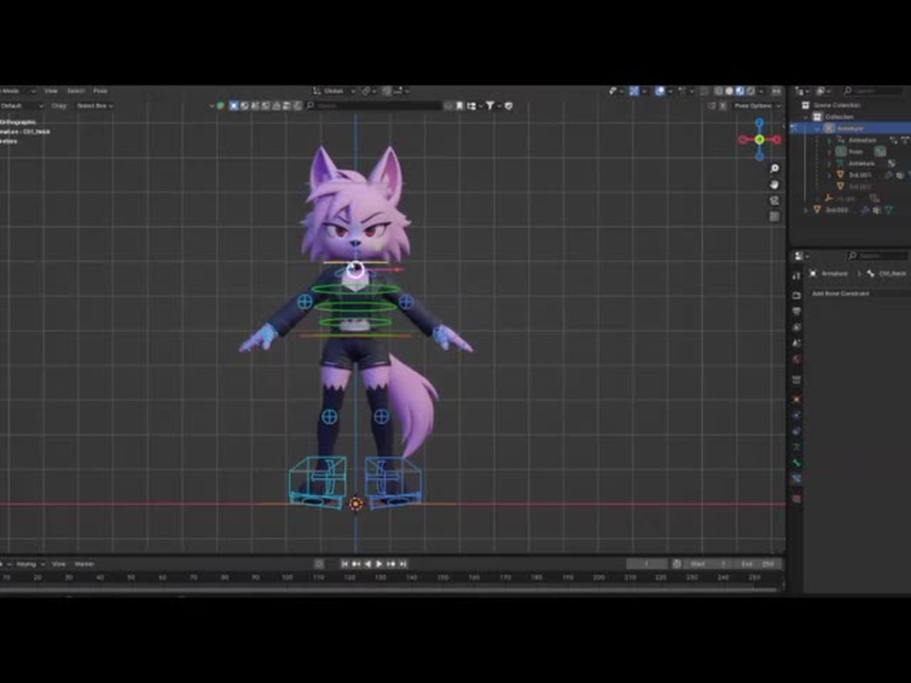Open the red Object Data properties tab icon
Viewport: 911px width, 683px height.
coord(796,499)
